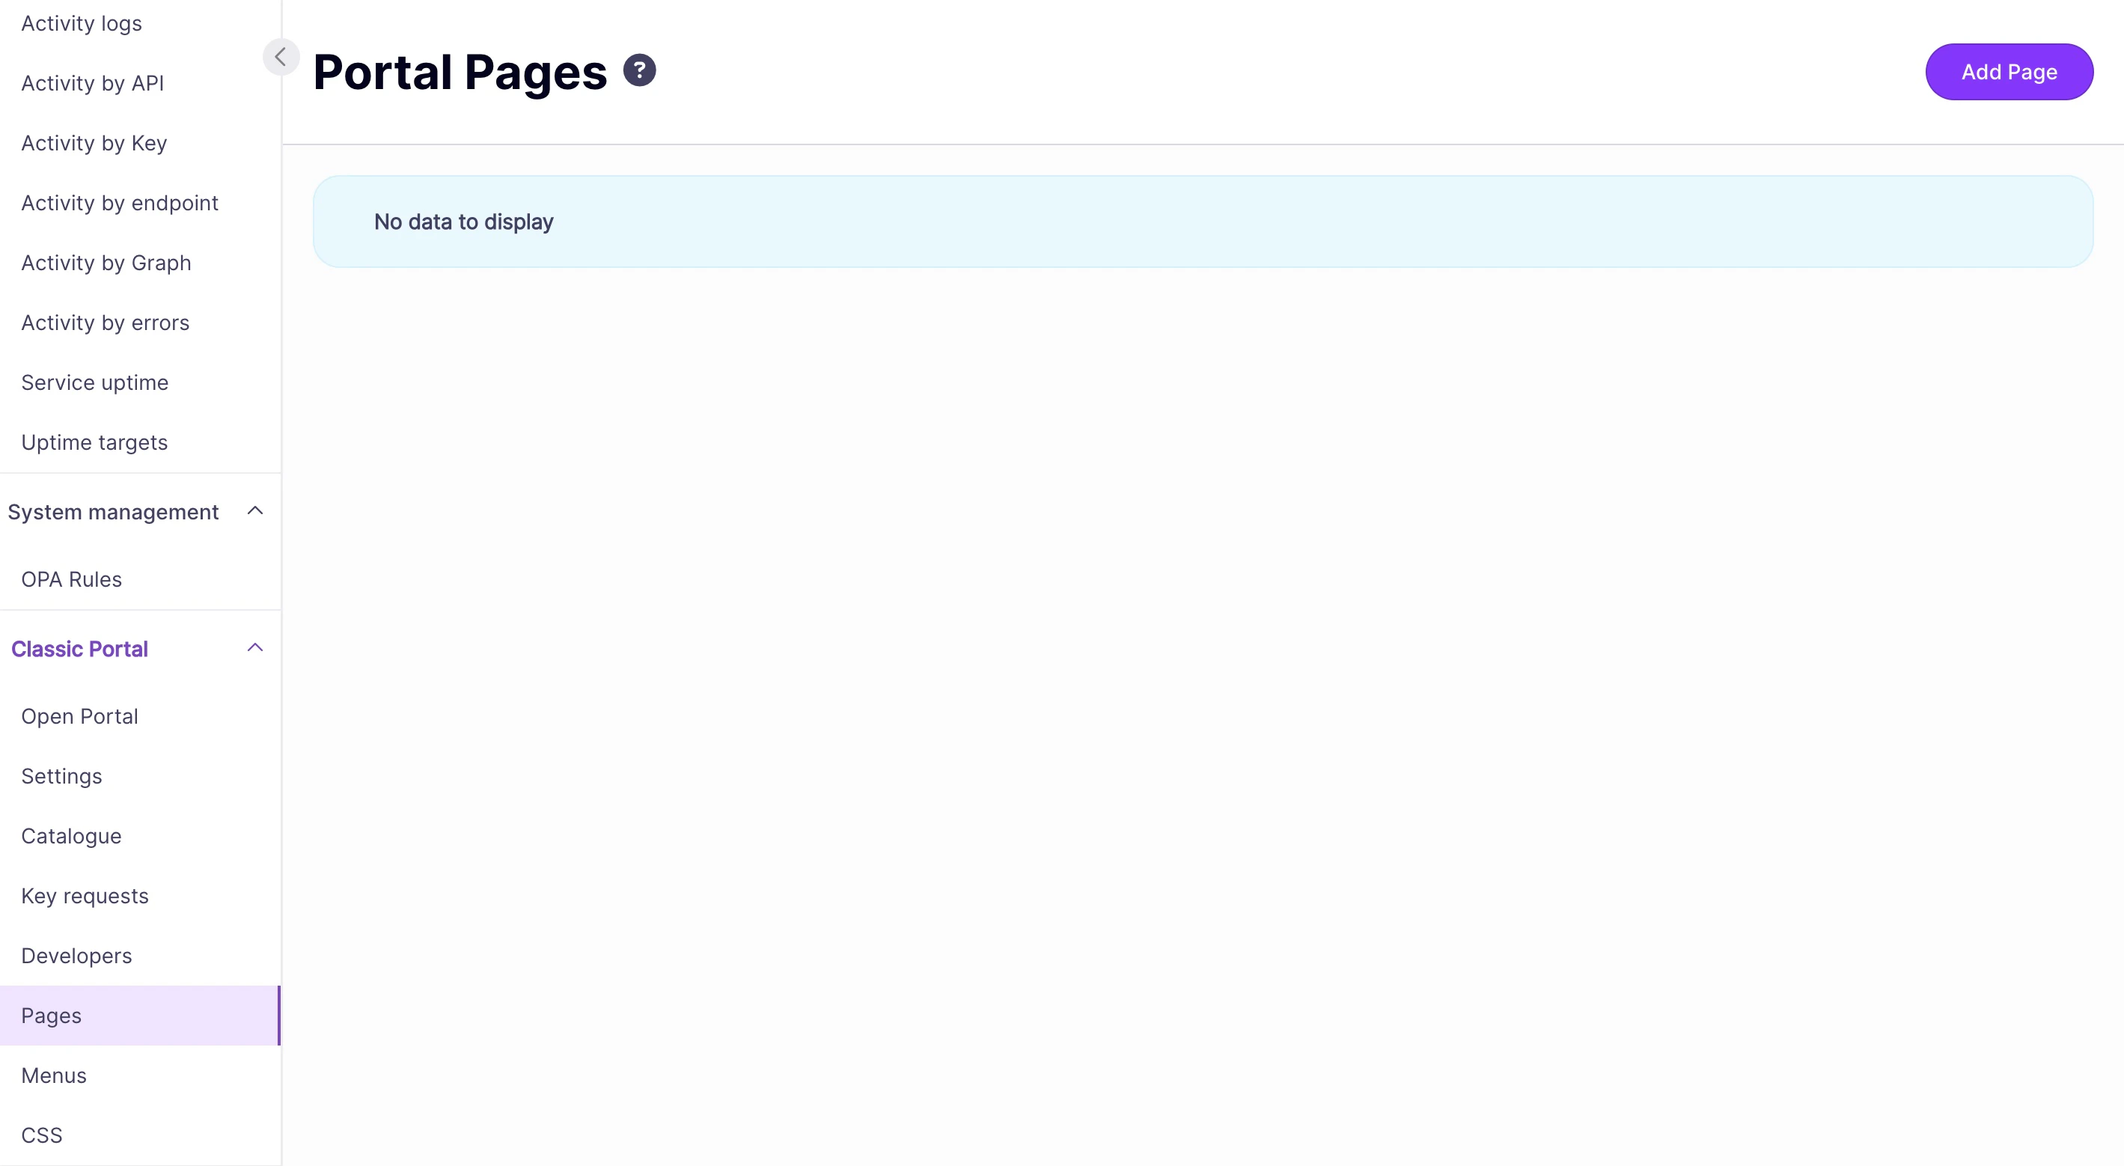Open the OPA Rules section
Screen dimensions: 2124x1166
[x=71, y=579]
